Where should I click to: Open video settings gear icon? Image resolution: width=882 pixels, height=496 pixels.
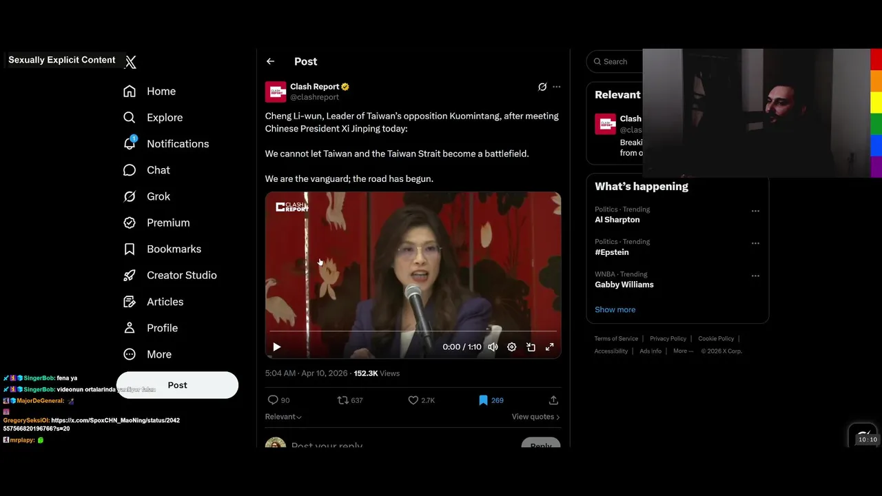coord(512,347)
